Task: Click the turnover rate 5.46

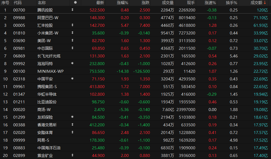Action: pos(234,56)
